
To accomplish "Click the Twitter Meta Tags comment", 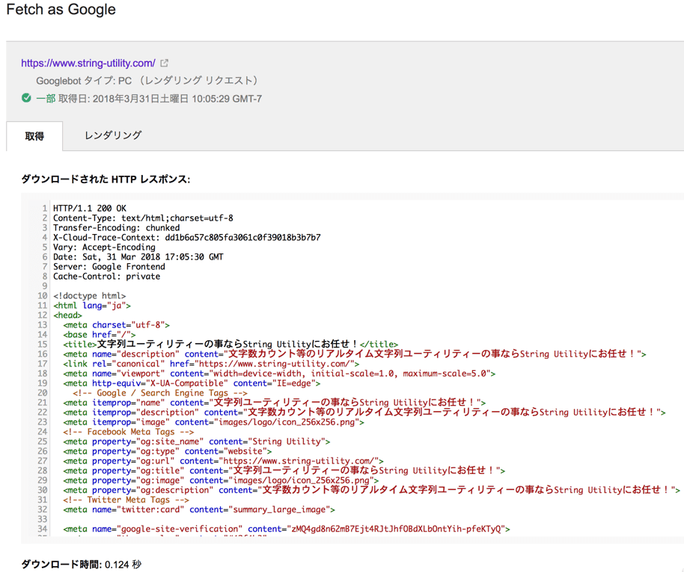I will 126,499.
